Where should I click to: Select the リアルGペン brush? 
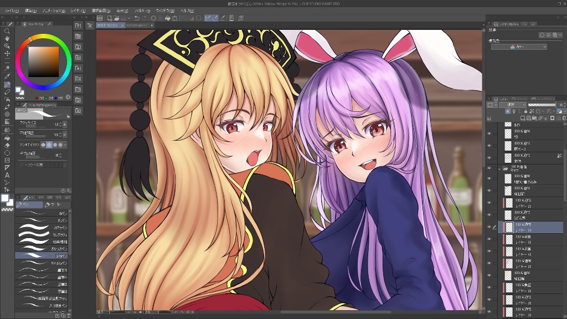point(42,263)
